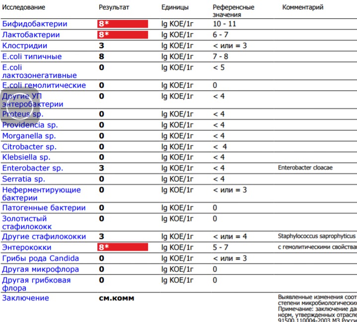Viewport: 357px width, 322px height.
Task: Follow the Клостридии link
Action: tap(25, 46)
